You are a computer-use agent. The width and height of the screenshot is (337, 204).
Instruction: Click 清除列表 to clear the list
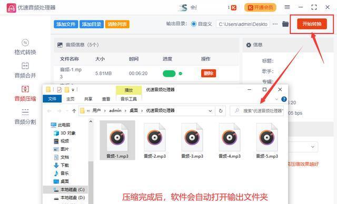(x=117, y=24)
